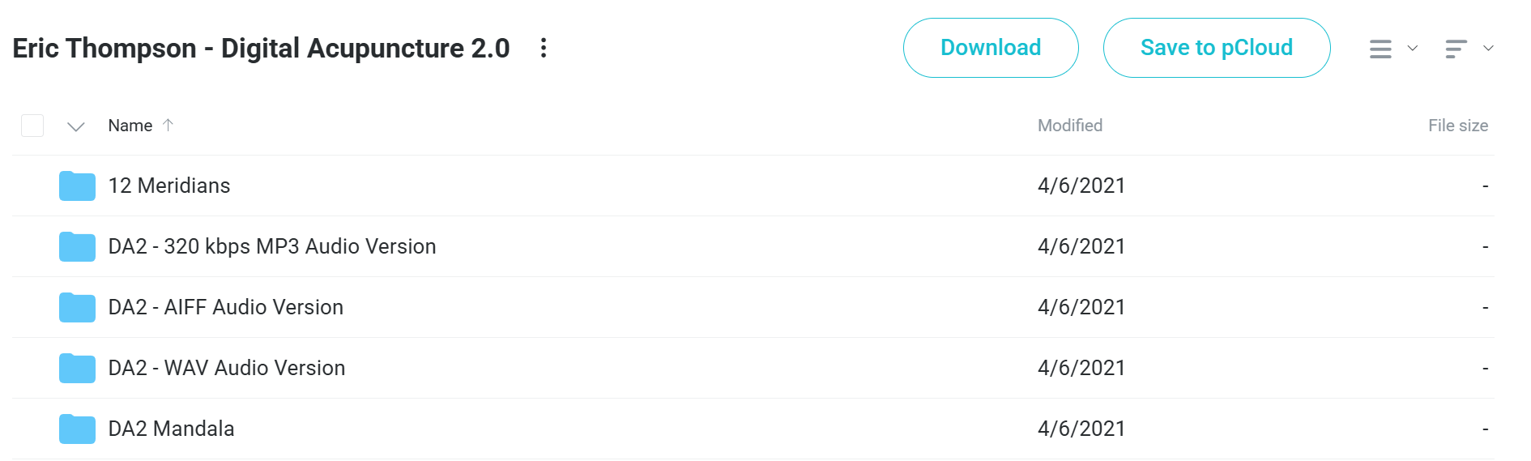The image size is (1531, 461).
Task: Click the 12 Meridians folder icon
Action: coord(77,186)
